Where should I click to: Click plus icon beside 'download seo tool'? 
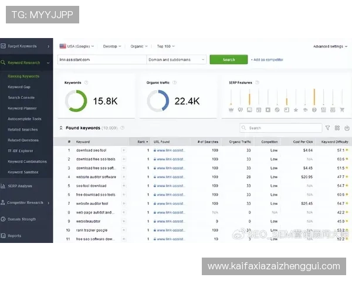[x=123, y=150]
